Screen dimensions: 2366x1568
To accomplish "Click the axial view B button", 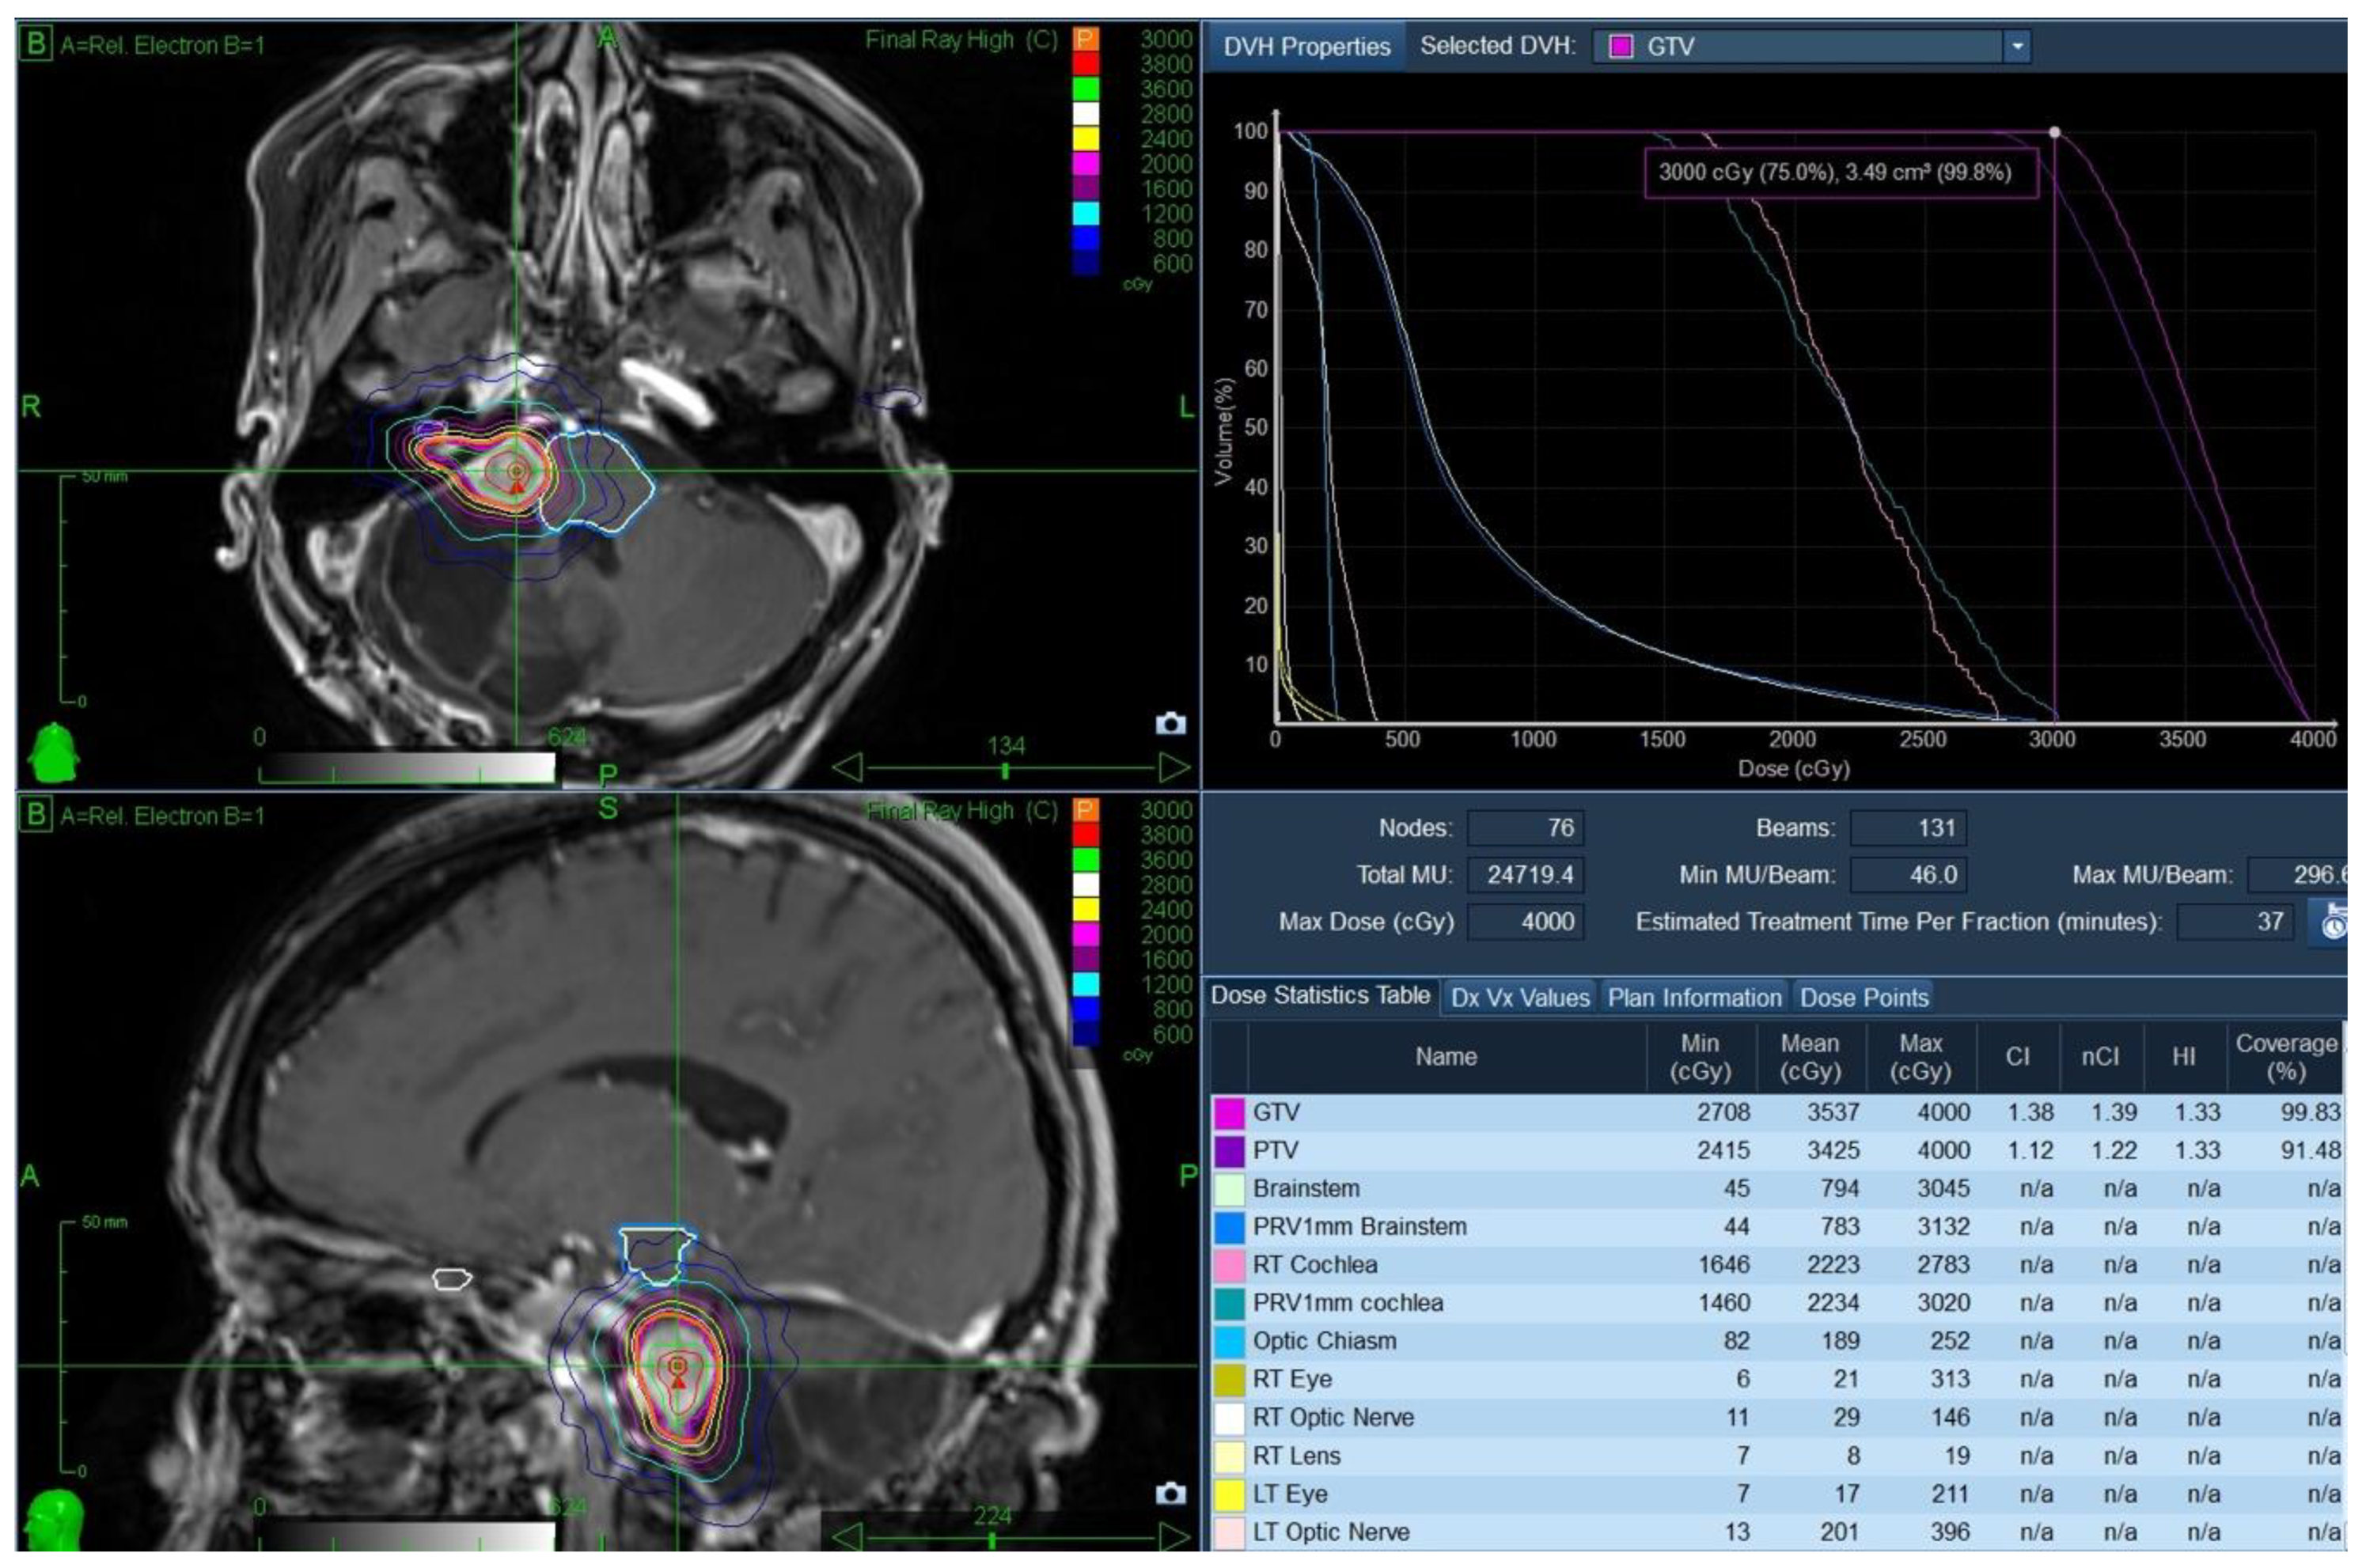I will (36, 44).
